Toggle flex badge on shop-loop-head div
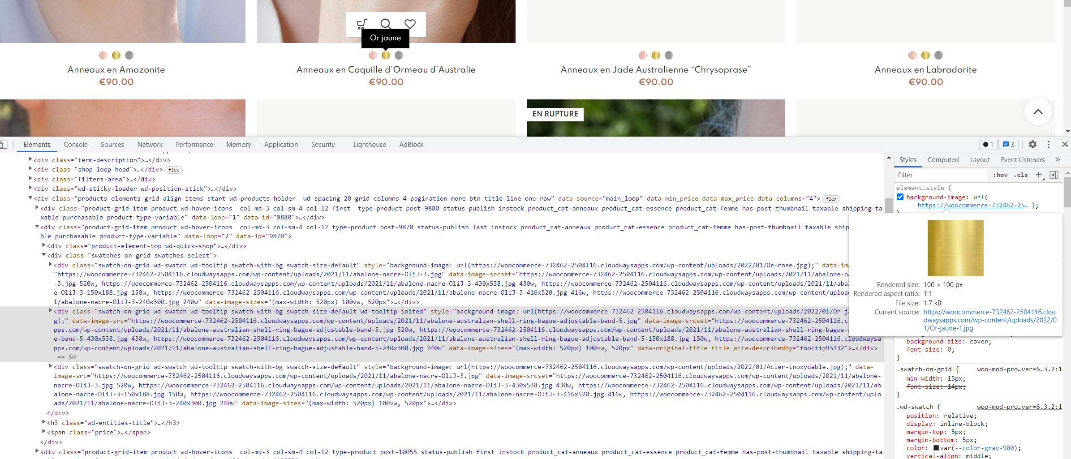This screenshot has height=459, width=1071. click(174, 170)
